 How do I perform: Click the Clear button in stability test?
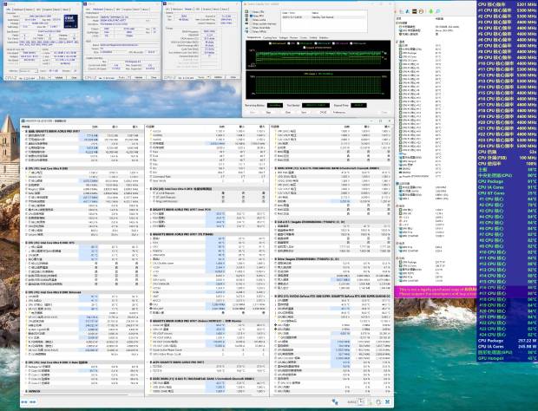(x=288, y=113)
